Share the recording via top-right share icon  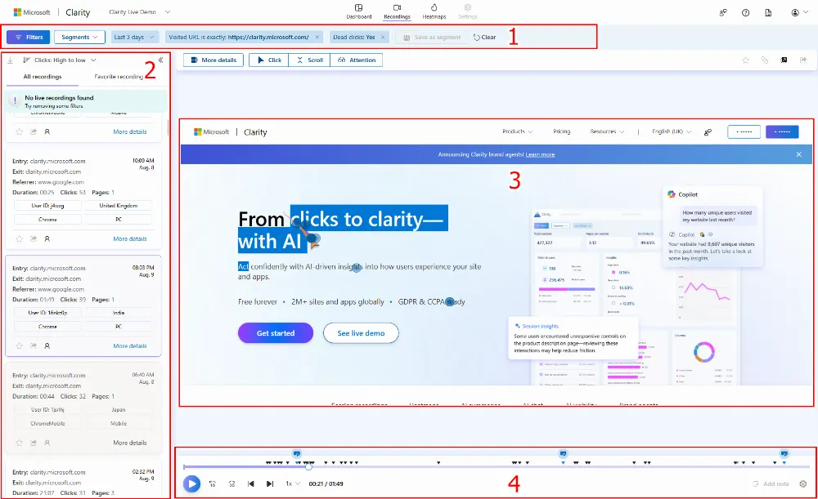pos(803,60)
